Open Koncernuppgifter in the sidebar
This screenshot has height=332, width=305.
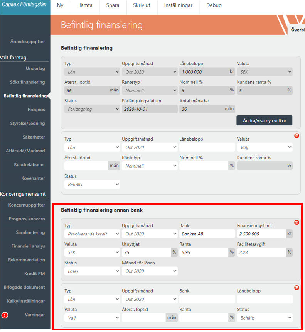tap(27, 205)
